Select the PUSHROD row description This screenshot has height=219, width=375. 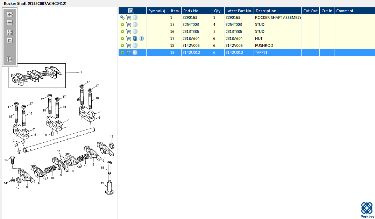tap(264, 45)
